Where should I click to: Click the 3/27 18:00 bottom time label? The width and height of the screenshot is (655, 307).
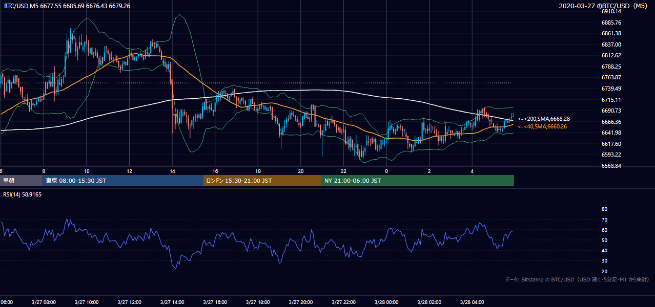[258, 302]
